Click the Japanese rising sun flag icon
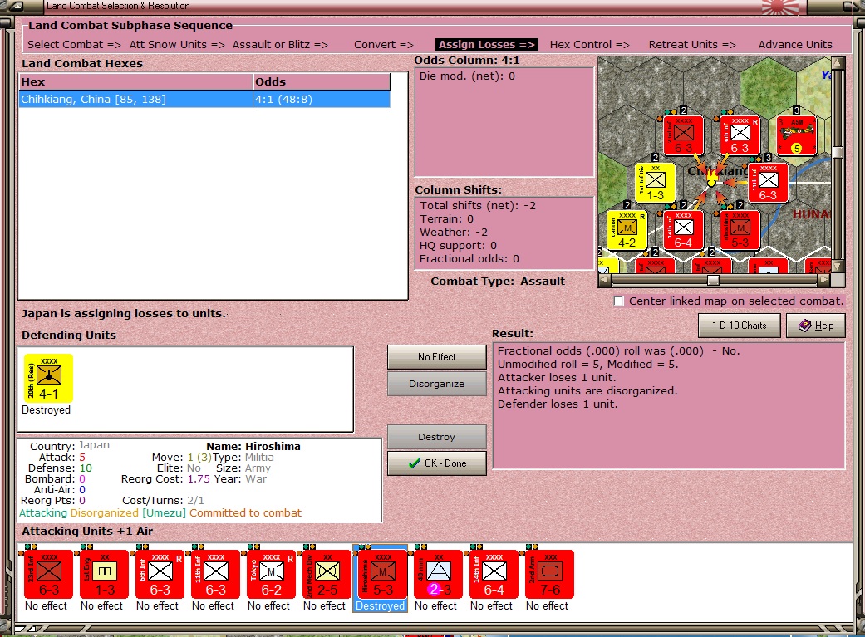 (x=780, y=7)
